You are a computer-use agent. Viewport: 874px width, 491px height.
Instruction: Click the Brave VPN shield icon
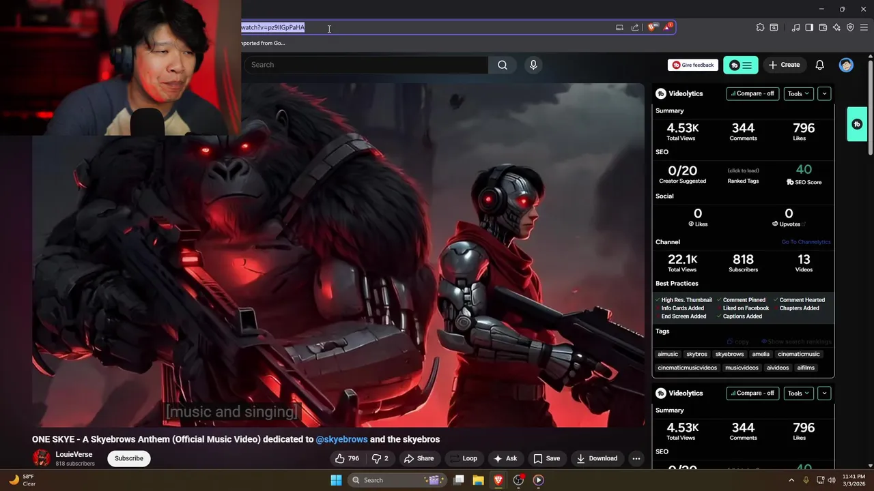[850, 27]
